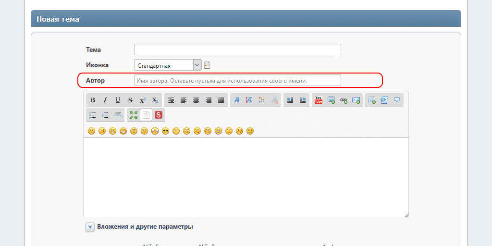Insert a hyperlink with the chain icon

point(344,100)
